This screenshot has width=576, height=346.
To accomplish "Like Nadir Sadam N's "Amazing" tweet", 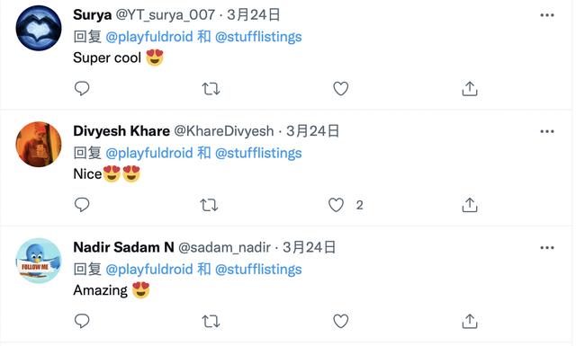I will pyautogui.click(x=340, y=322).
